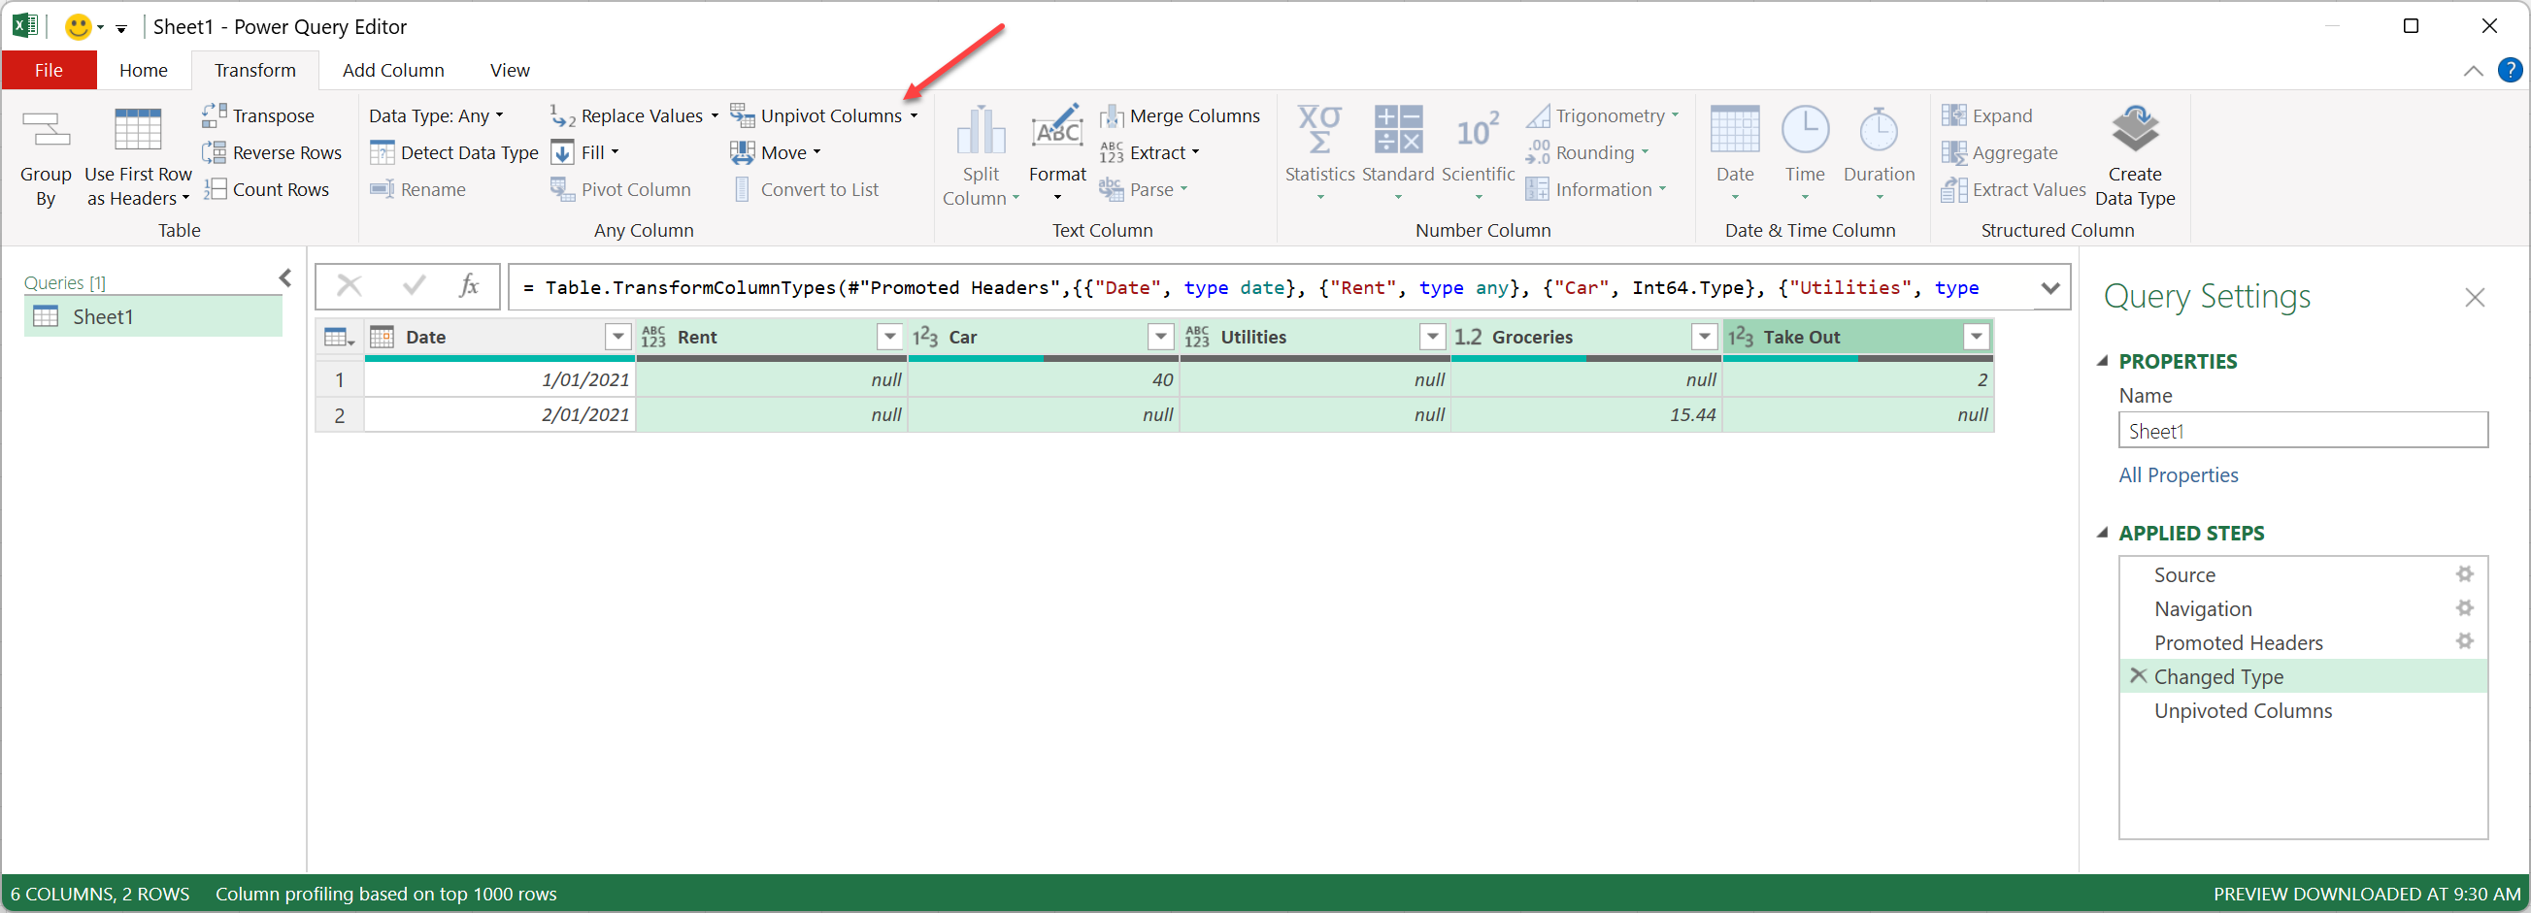This screenshot has width=2531, height=913.
Task: Click Reverse Rows
Action: [272, 152]
